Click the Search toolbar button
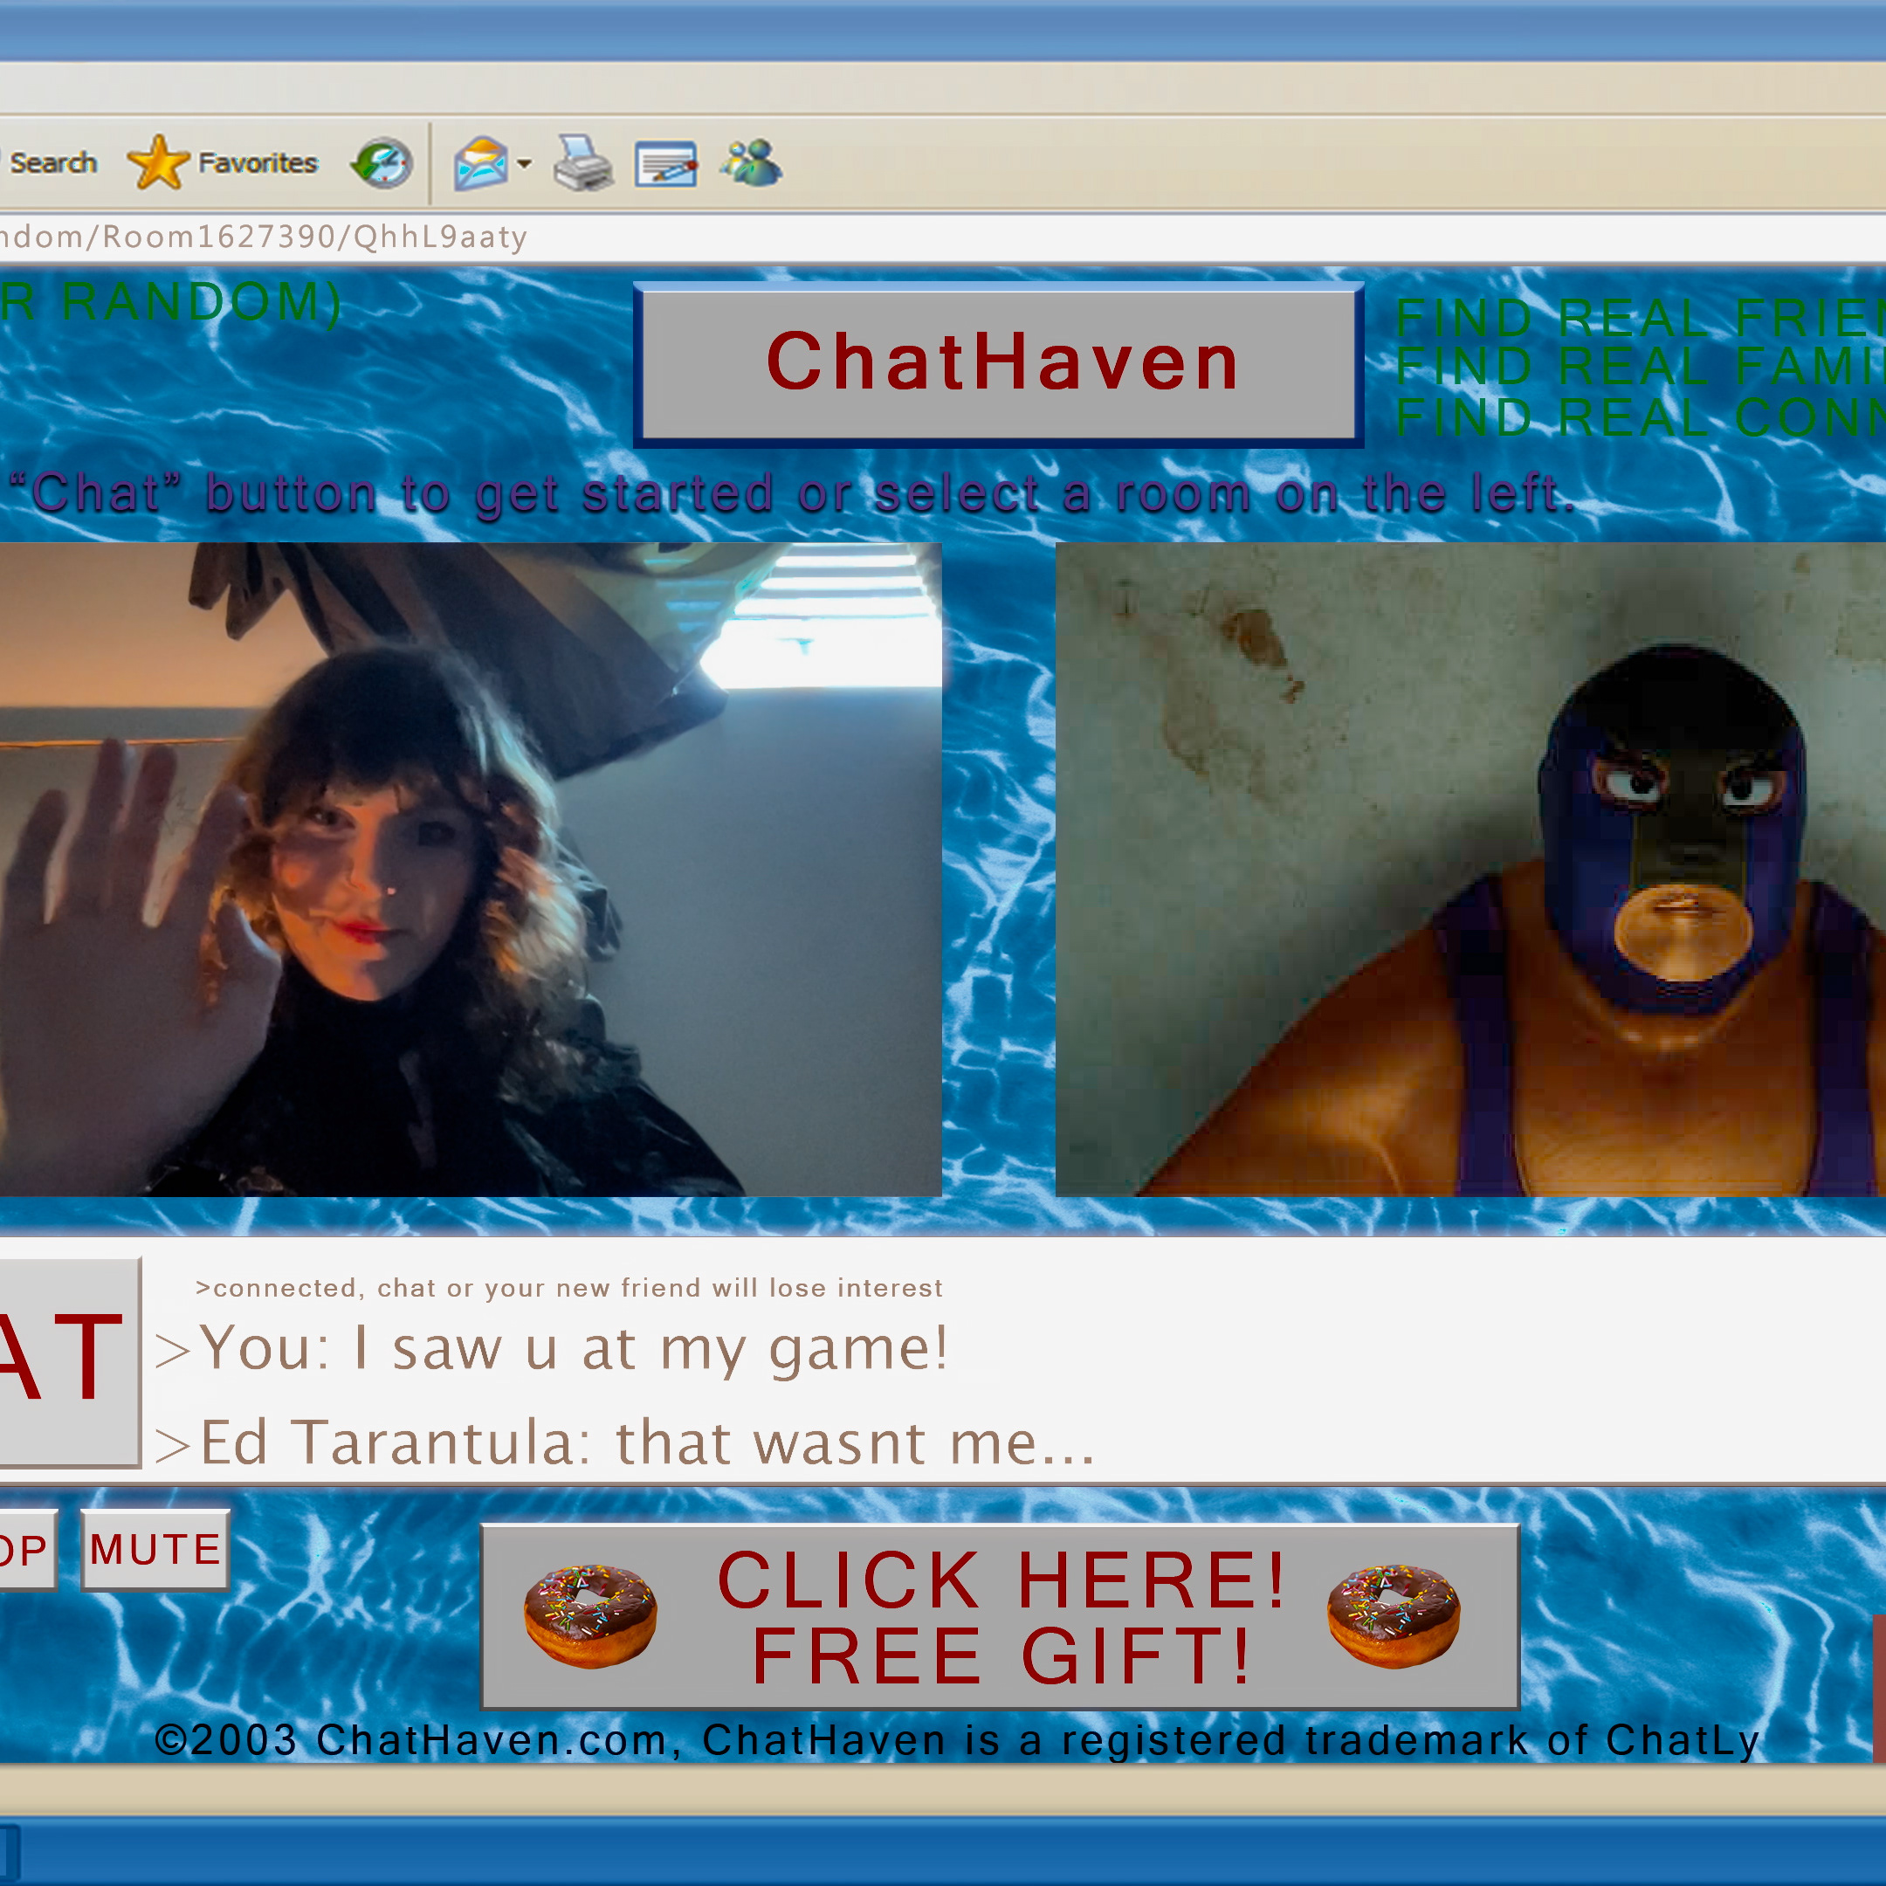 49,162
